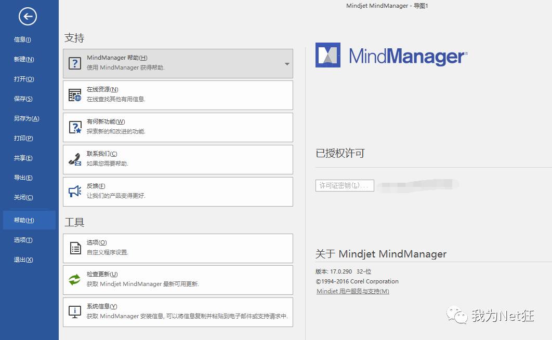Expand the MindManager 帮助(H) dropdown arrow

pyautogui.click(x=287, y=64)
